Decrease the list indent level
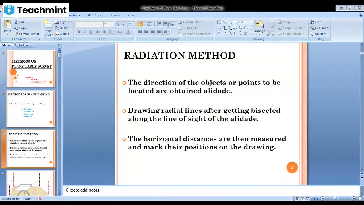364x205 pixels. (x=159, y=24)
